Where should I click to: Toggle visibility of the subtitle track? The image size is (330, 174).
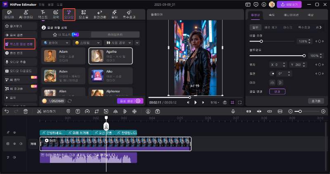pos(14,132)
